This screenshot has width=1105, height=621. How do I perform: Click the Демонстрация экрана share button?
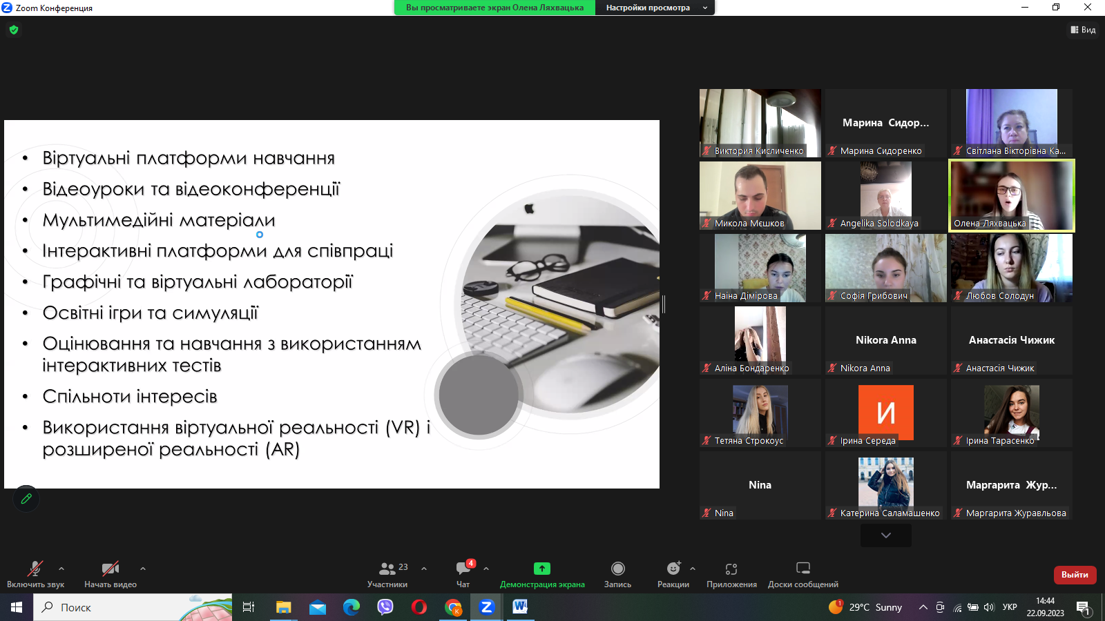pos(542,574)
